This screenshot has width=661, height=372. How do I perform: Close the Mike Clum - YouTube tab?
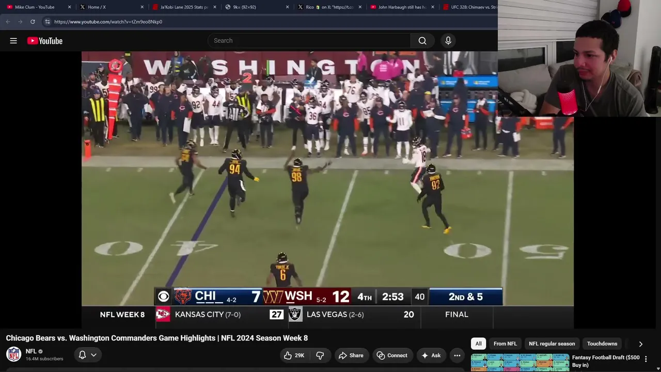[69, 7]
